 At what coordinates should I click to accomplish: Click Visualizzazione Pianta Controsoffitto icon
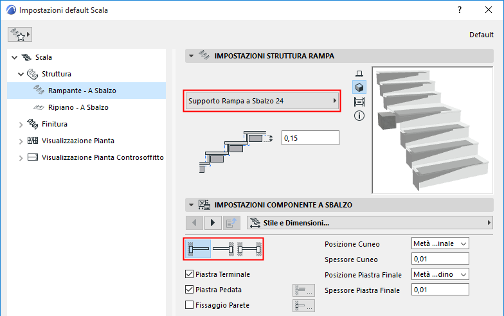[32, 157]
